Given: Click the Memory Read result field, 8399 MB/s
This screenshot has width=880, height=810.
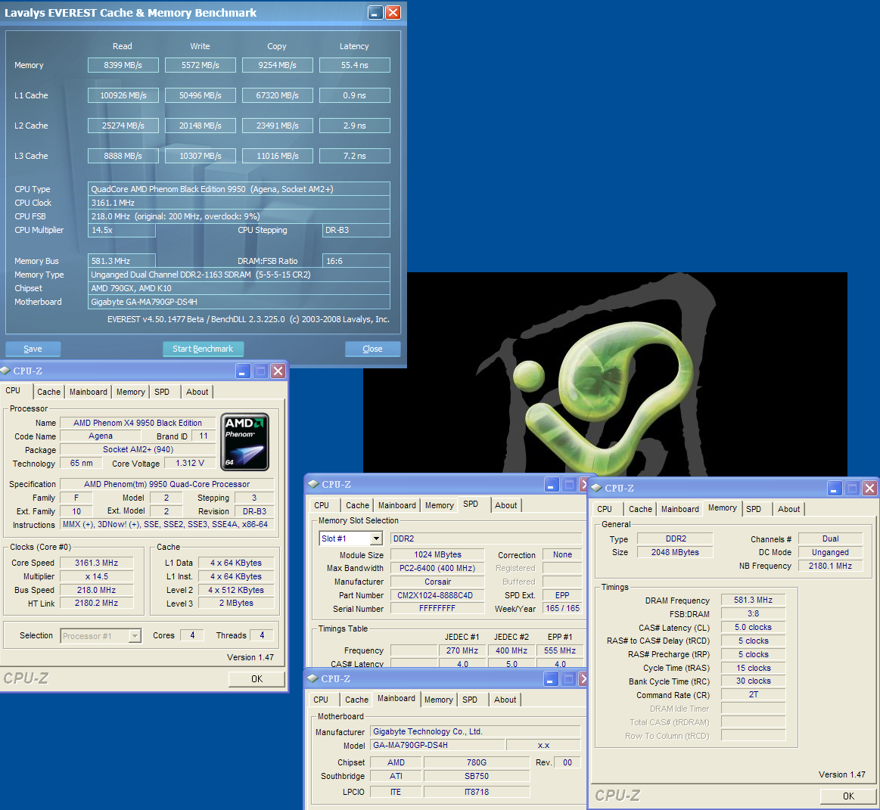Looking at the screenshot, I should pos(123,65).
